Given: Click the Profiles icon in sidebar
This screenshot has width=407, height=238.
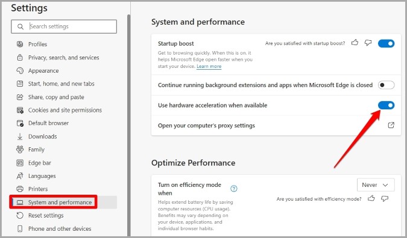Looking at the screenshot, I should 20,44.
